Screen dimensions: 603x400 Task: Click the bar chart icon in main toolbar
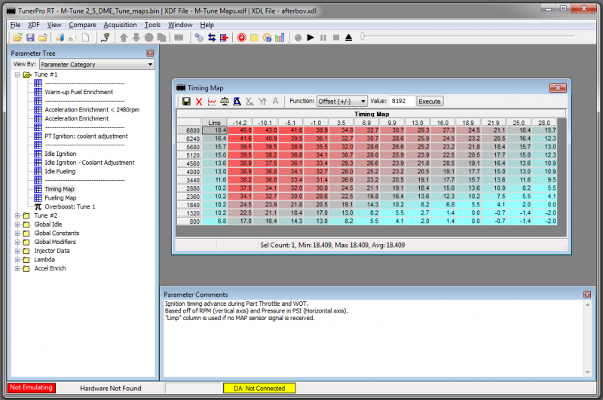coord(280,37)
